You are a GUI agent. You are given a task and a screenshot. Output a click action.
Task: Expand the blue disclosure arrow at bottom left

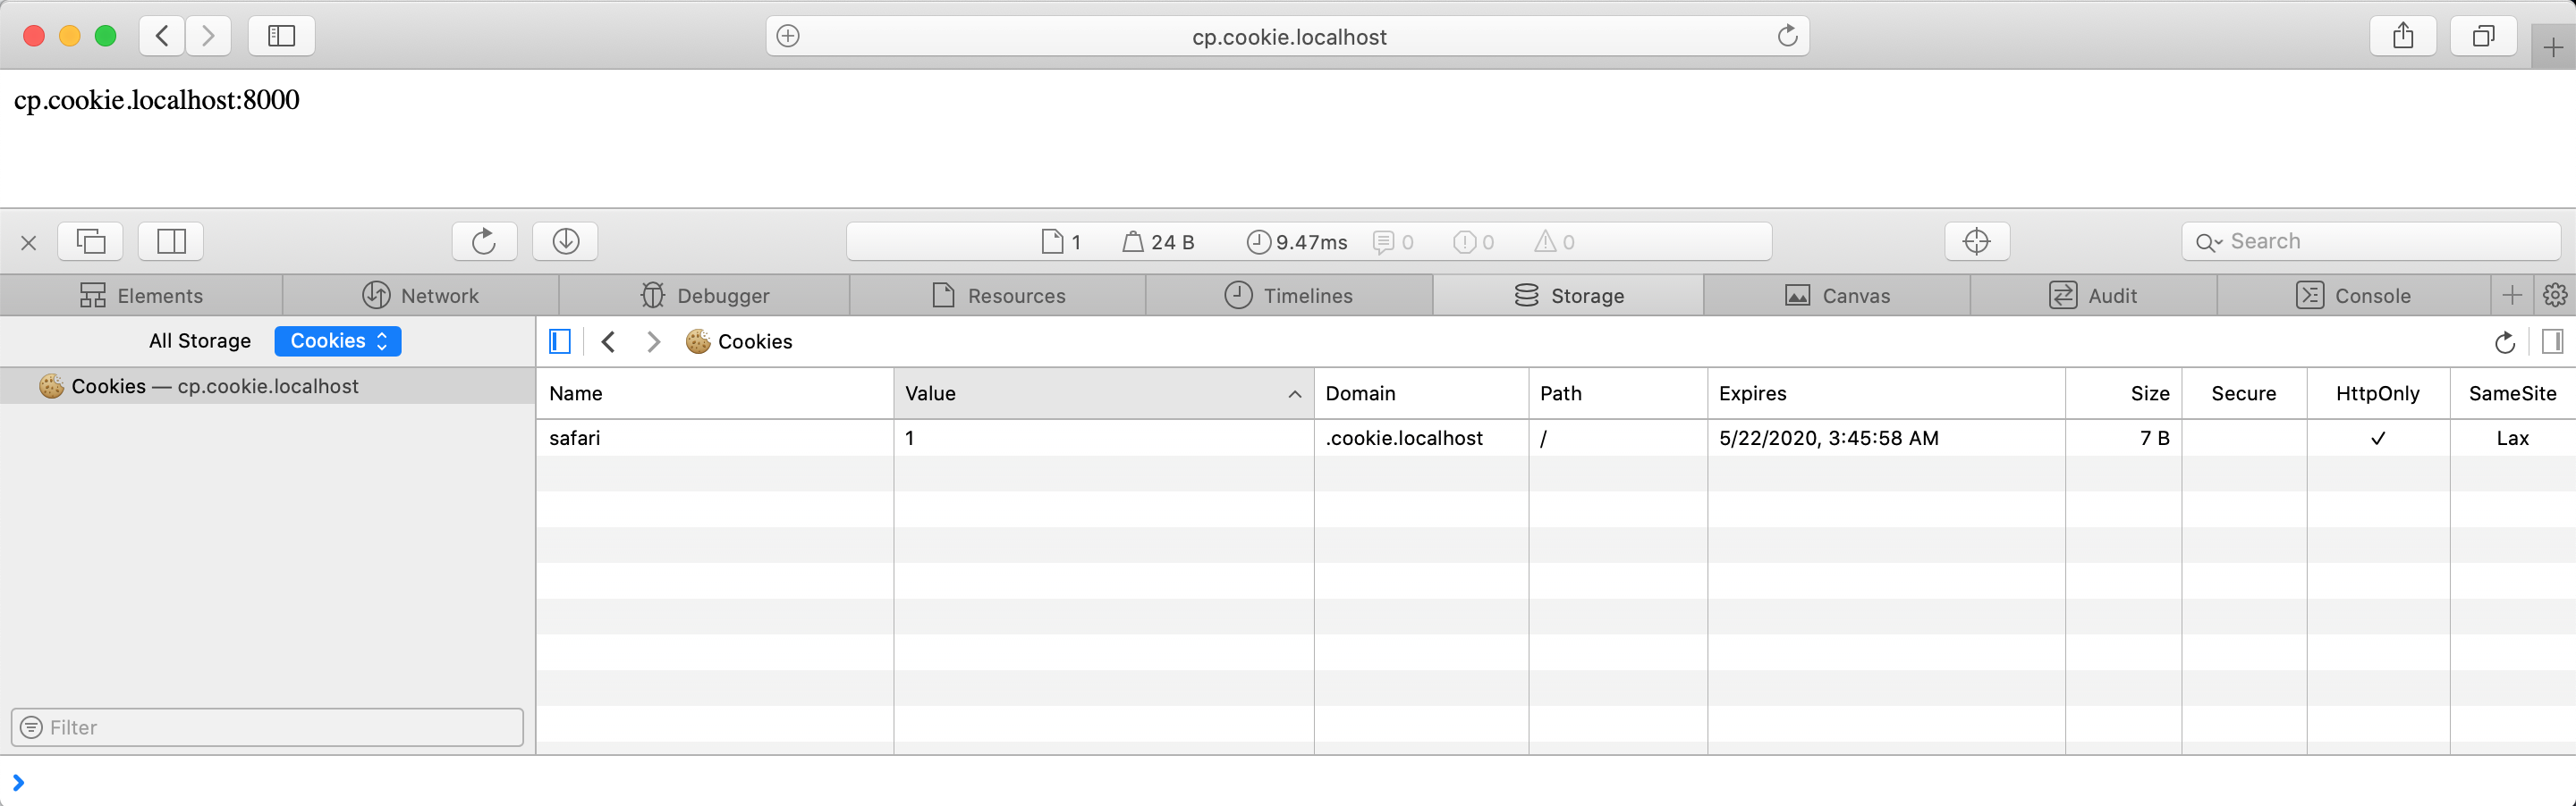(x=17, y=782)
